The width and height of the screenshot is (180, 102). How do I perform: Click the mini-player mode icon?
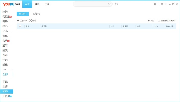pyautogui.click(x=166, y=4)
